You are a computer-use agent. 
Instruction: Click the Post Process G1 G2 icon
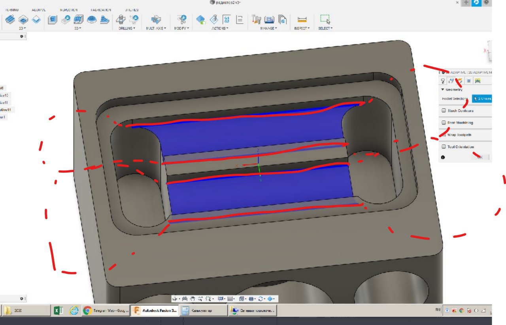(x=227, y=19)
